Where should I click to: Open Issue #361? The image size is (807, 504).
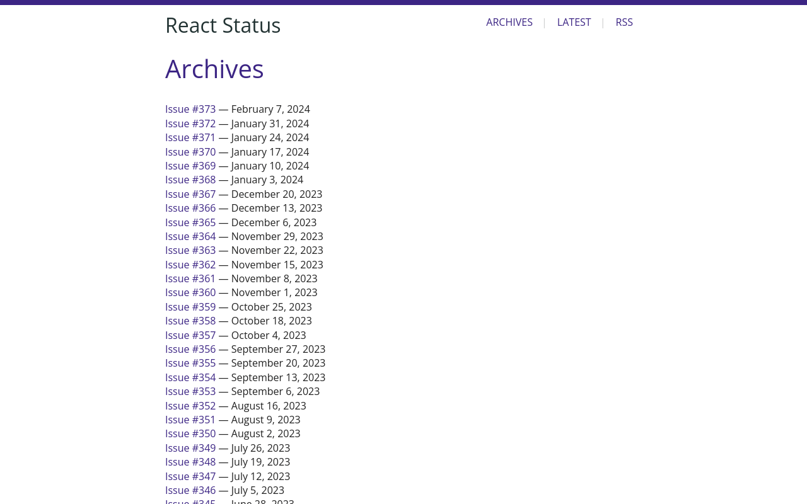coord(190,278)
